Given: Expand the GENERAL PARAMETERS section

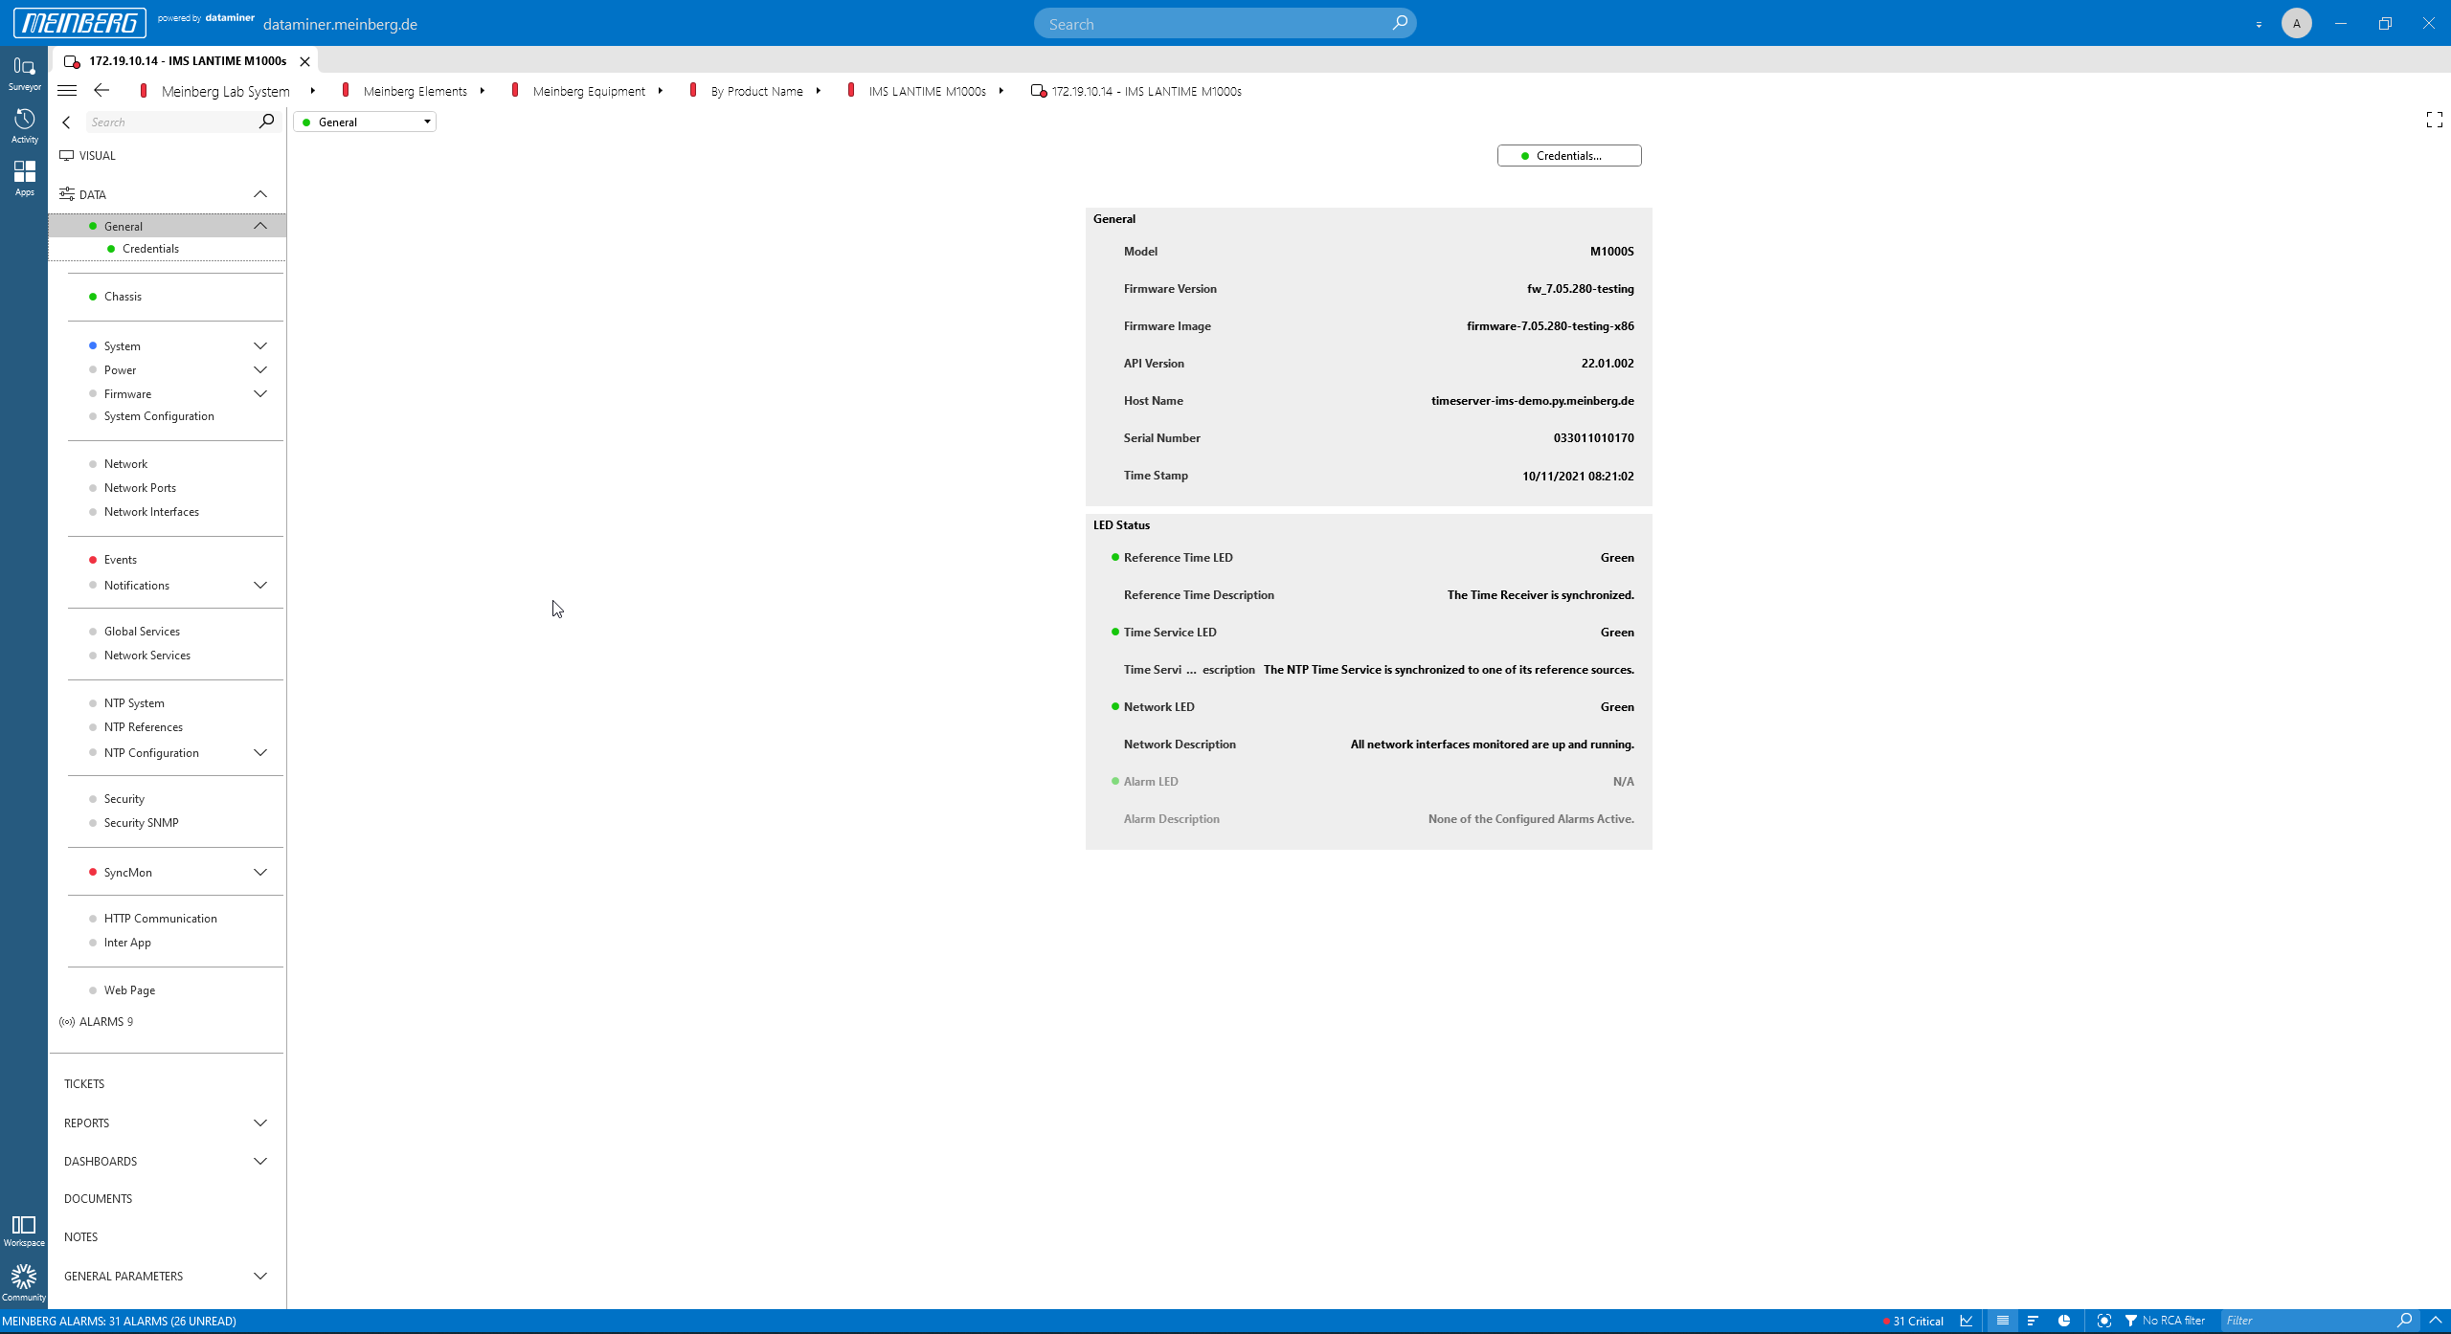Looking at the screenshot, I should (259, 1277).
